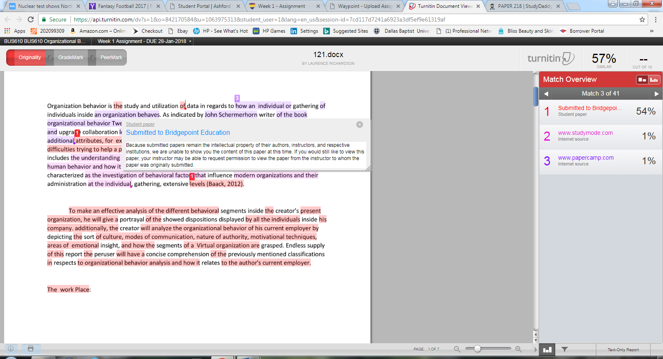Switch to the PAPER 218 StudyDaddy tab
This screenshot has width=663, height=359.
pyautogui.click(x=525, y=6)
